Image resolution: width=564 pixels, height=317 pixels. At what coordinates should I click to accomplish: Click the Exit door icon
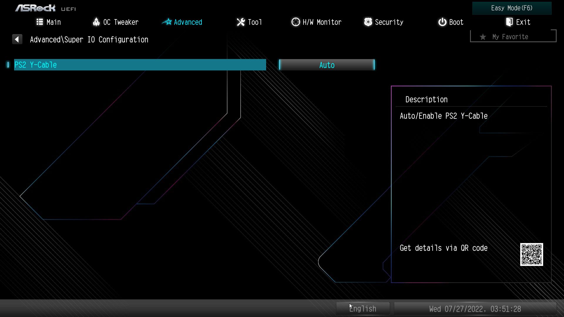click(509, 22)
